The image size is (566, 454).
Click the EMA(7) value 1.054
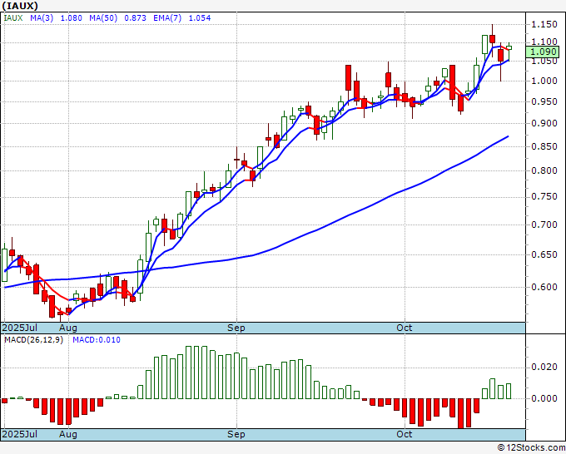200,18
